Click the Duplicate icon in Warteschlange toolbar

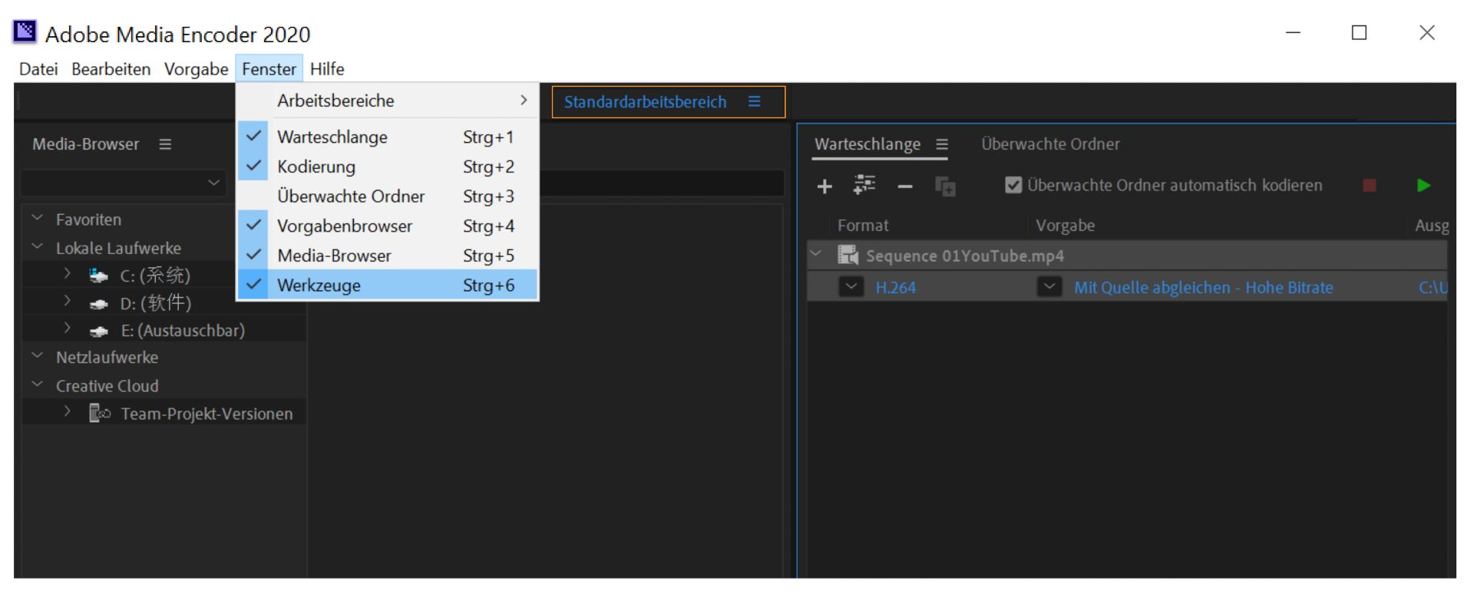coord(945,186)
